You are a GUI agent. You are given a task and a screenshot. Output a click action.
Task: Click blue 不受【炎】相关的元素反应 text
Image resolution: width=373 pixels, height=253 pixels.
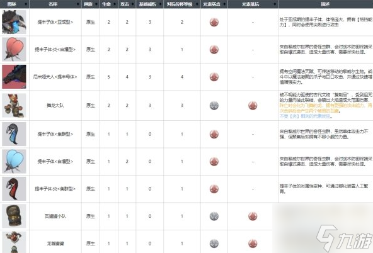click(306, 116)
